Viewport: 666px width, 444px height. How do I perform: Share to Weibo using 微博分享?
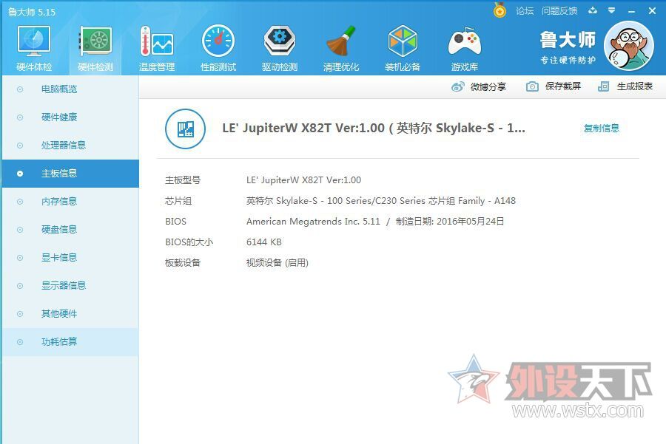pos(487,86)
